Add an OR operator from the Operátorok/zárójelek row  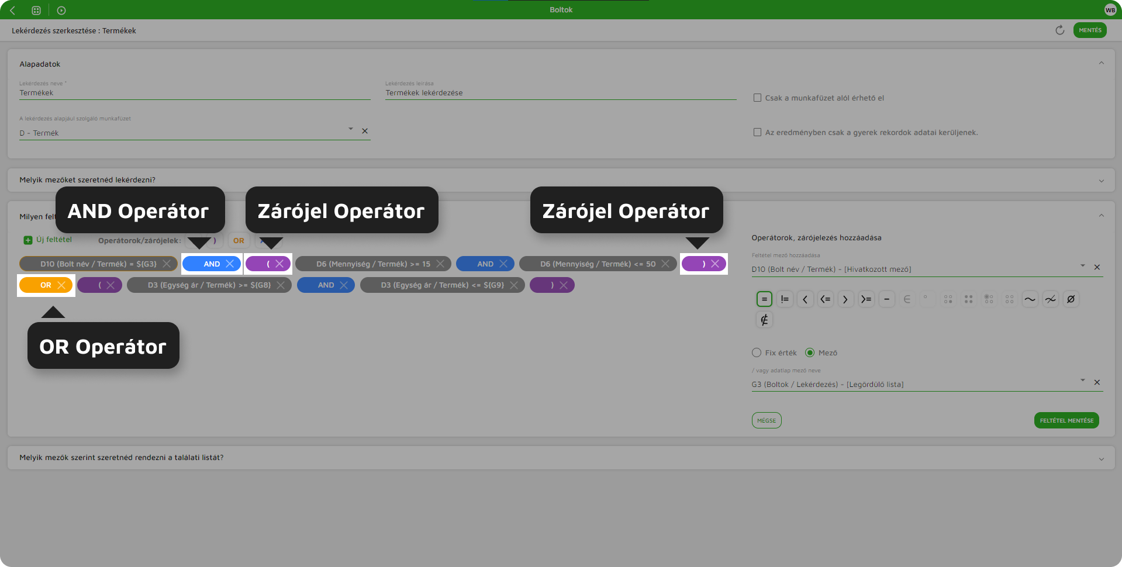pos(239,240)
